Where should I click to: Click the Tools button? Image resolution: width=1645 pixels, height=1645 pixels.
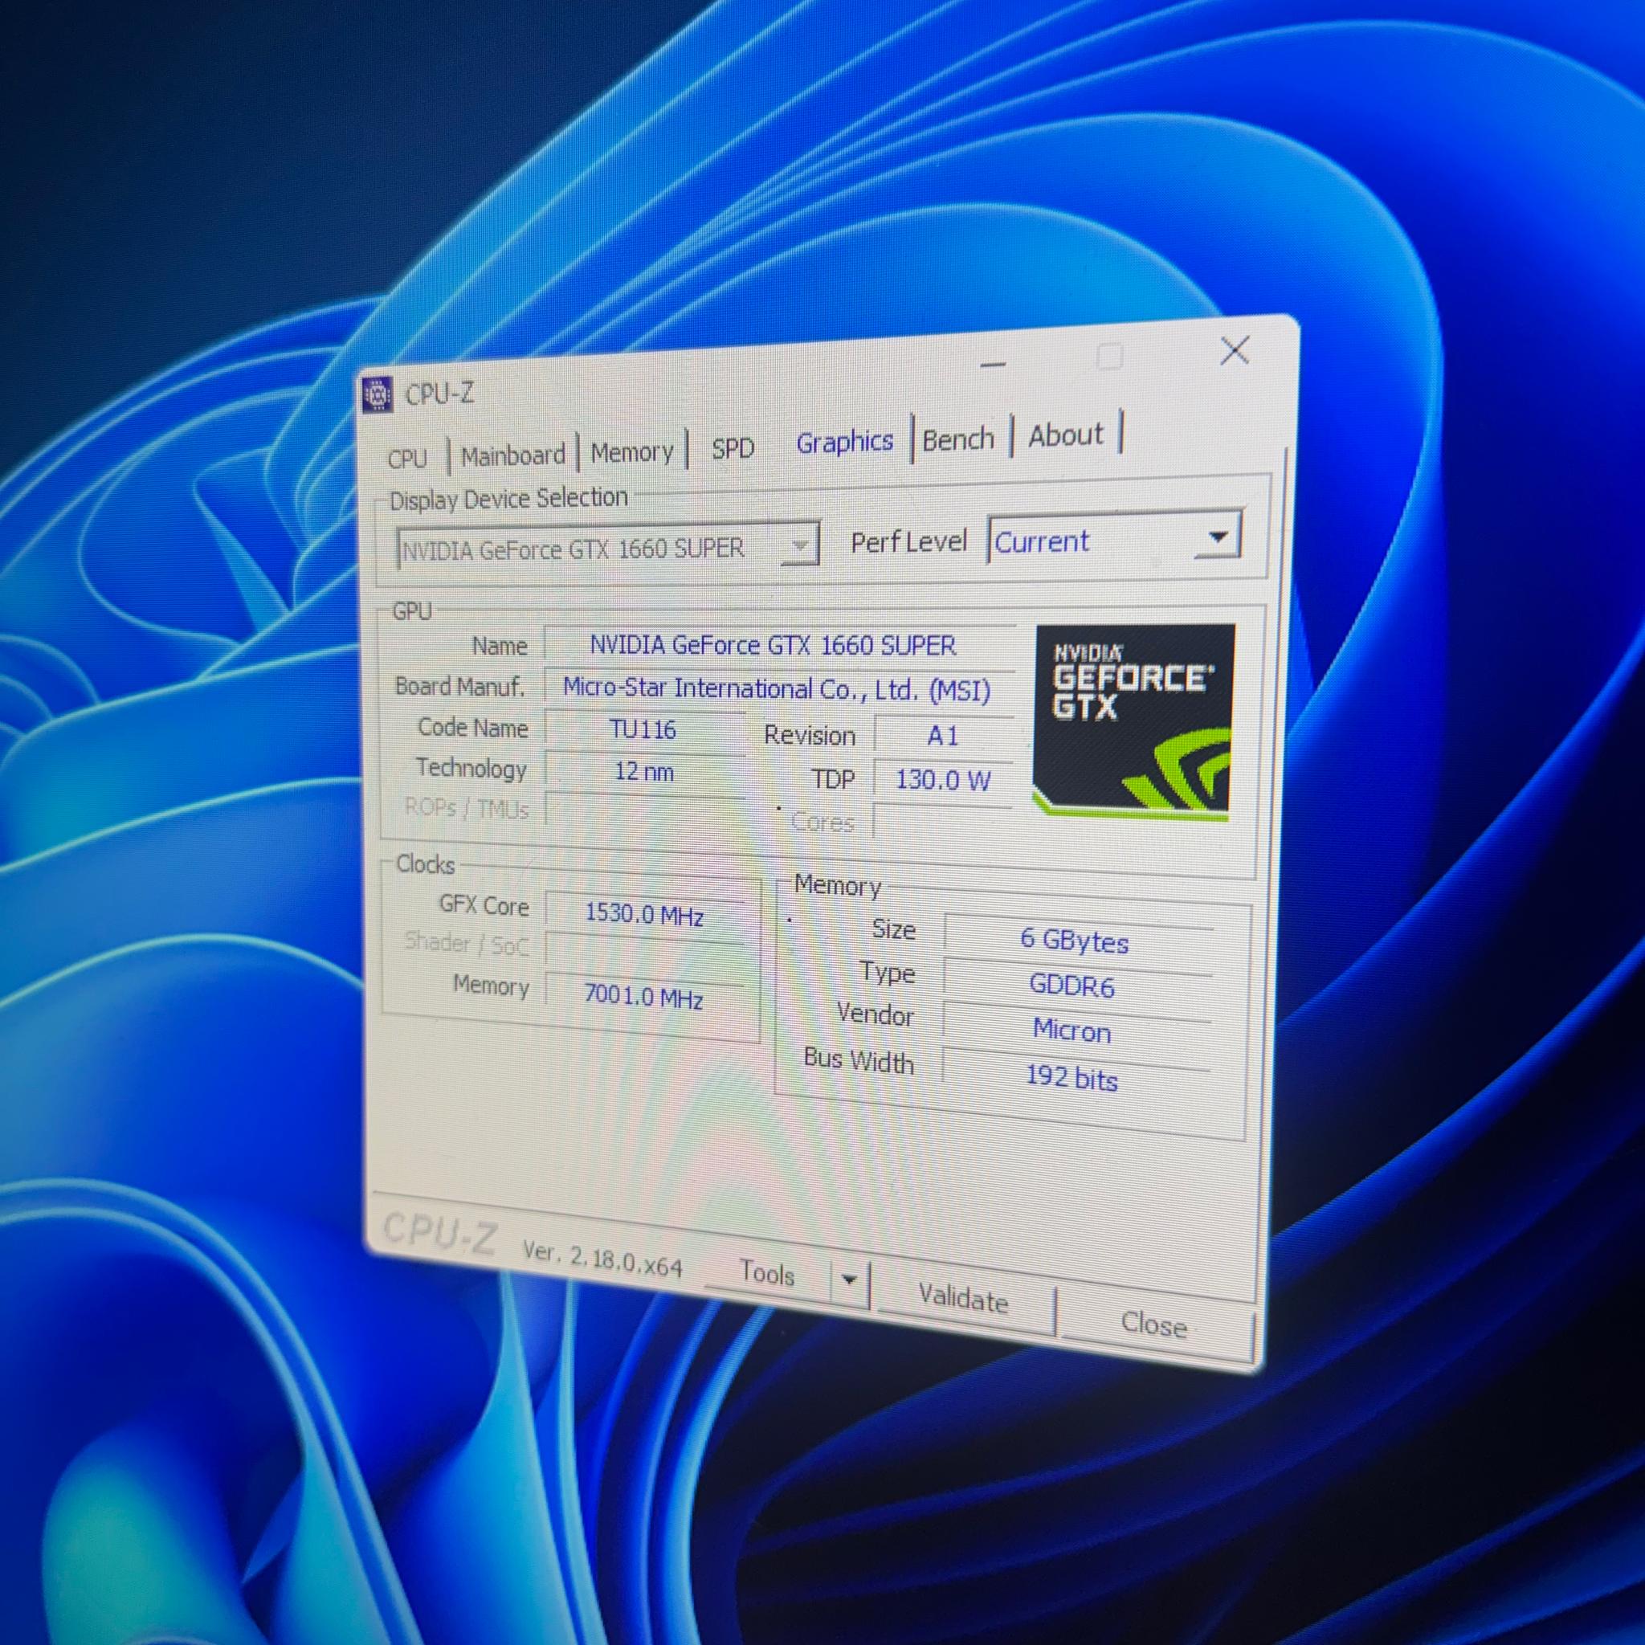pos(766,1273)
